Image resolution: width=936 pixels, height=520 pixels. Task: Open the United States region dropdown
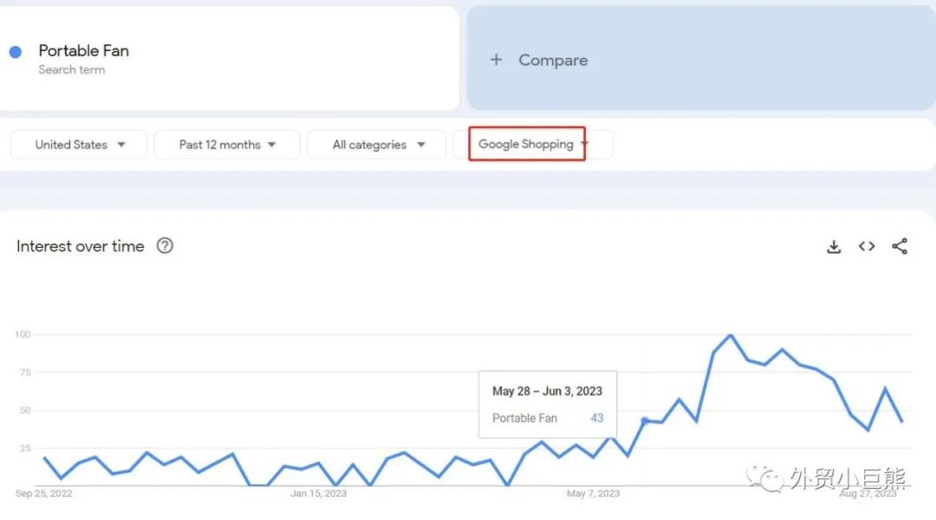point(79,145)
